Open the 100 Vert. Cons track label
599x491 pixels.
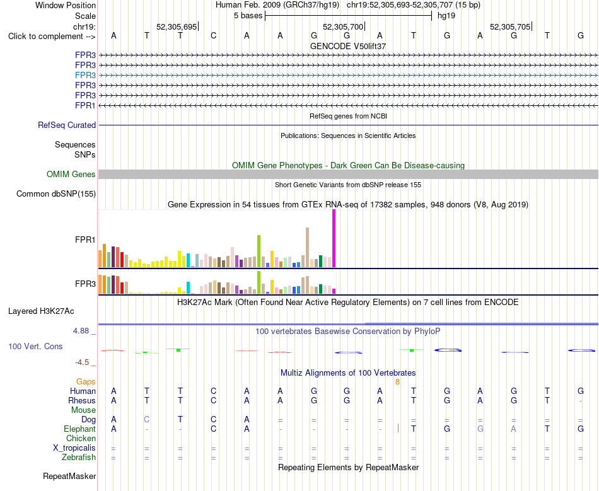(x=35, y=346)
